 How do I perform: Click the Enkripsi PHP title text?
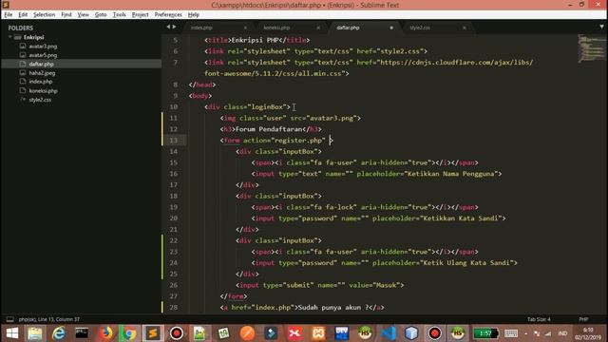point(255,40)
